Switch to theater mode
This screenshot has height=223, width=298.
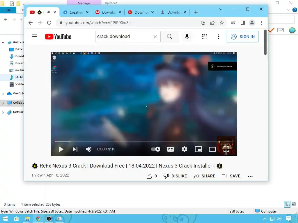212,149
